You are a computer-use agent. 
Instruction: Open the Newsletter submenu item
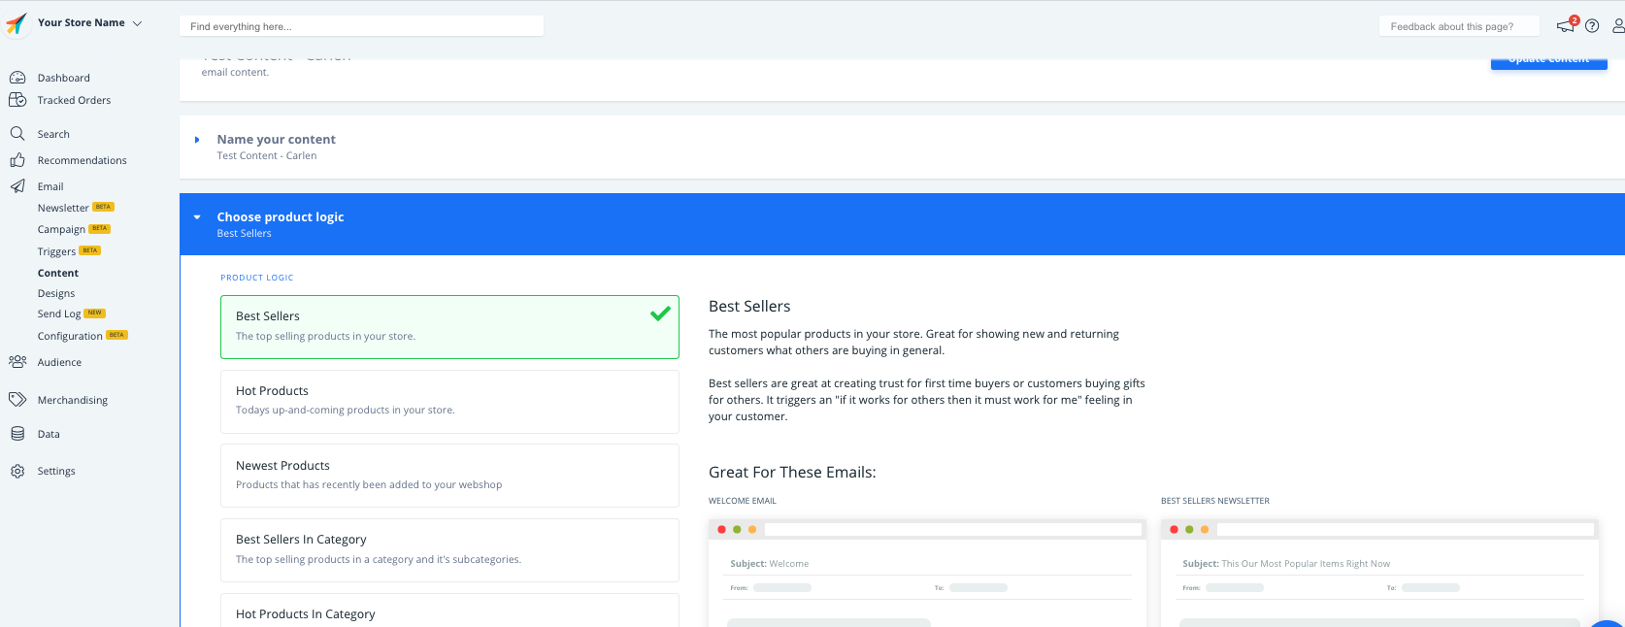coord(63,208)
